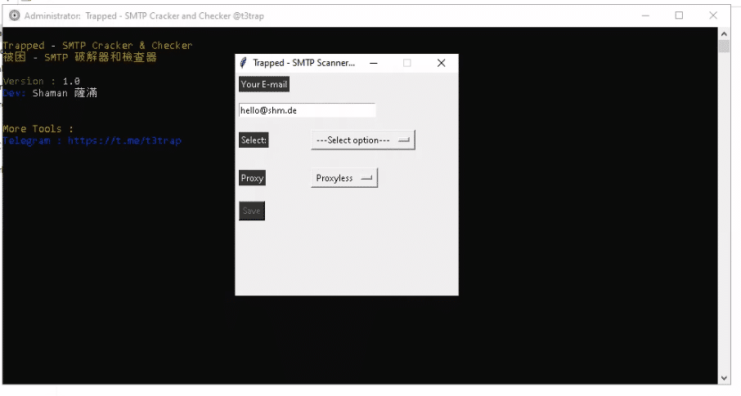Click the 'Select:' label
Screen dimensions: 741x396
point(254,140)
